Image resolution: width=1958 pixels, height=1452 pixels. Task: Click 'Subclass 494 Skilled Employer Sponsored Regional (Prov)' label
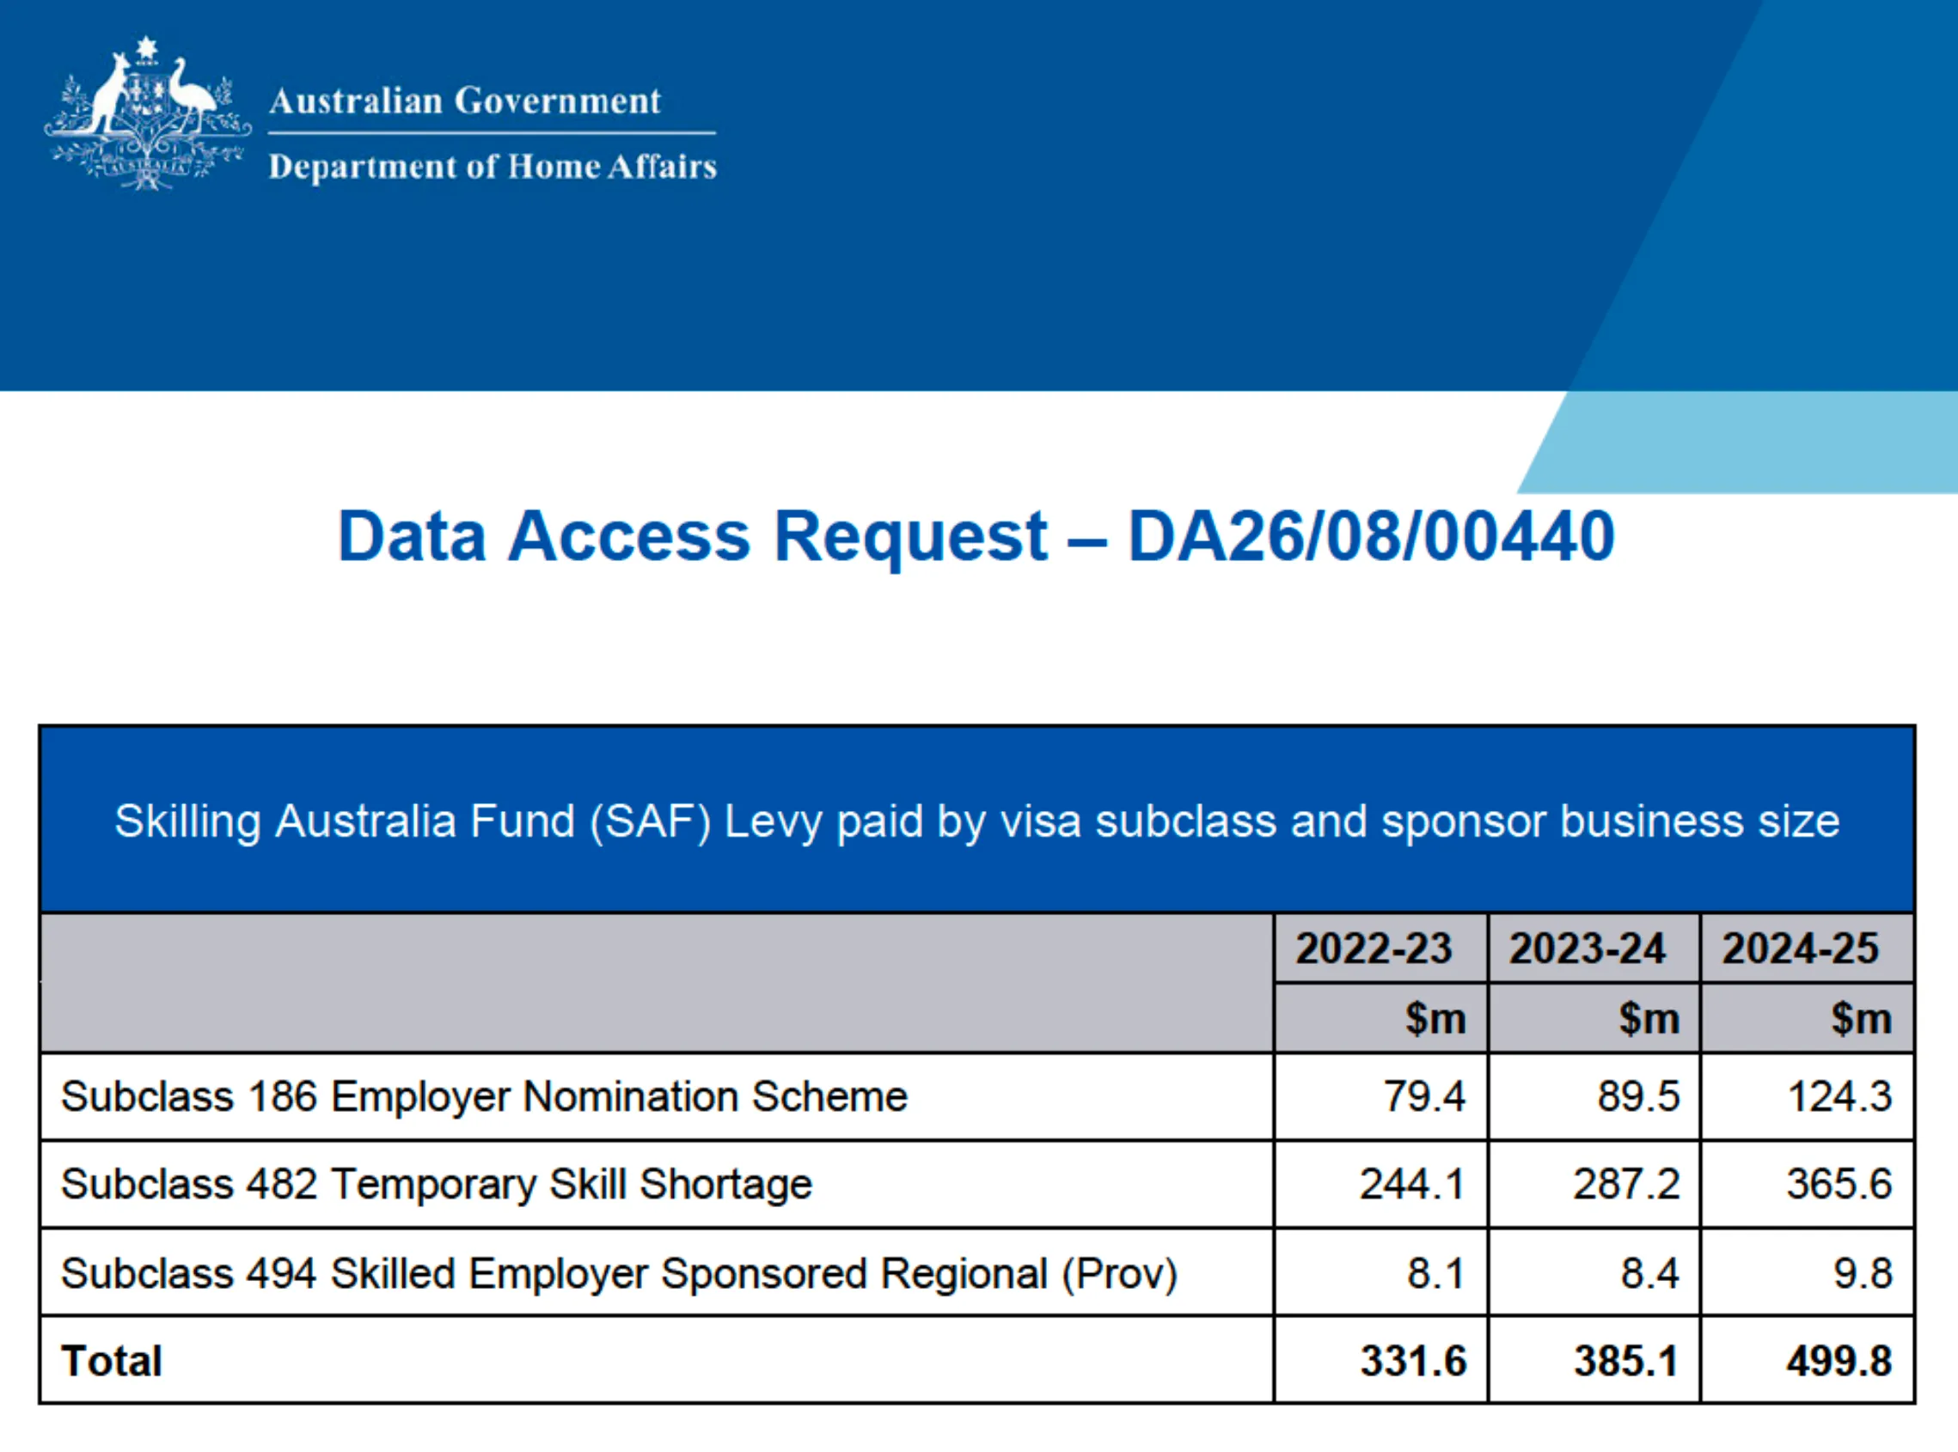coord(619,1273)
